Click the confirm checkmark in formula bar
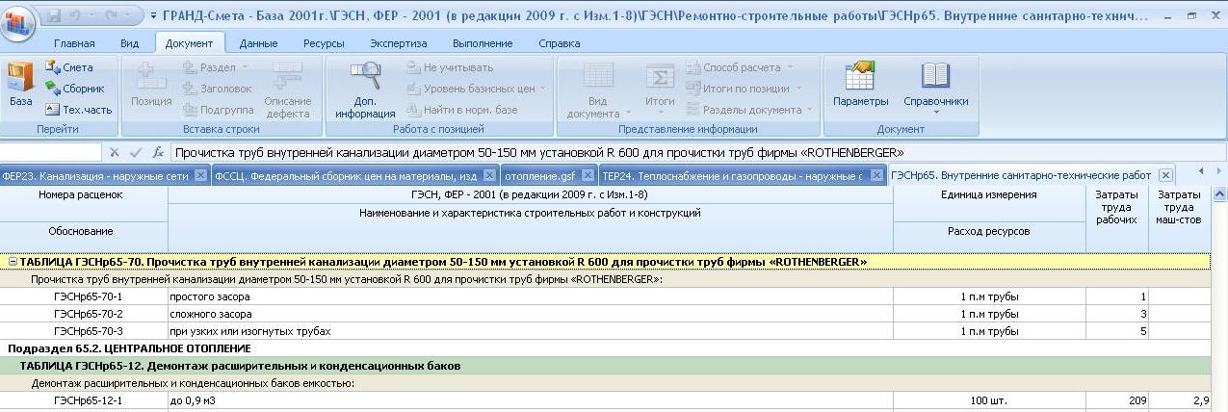 coord(136,152)
